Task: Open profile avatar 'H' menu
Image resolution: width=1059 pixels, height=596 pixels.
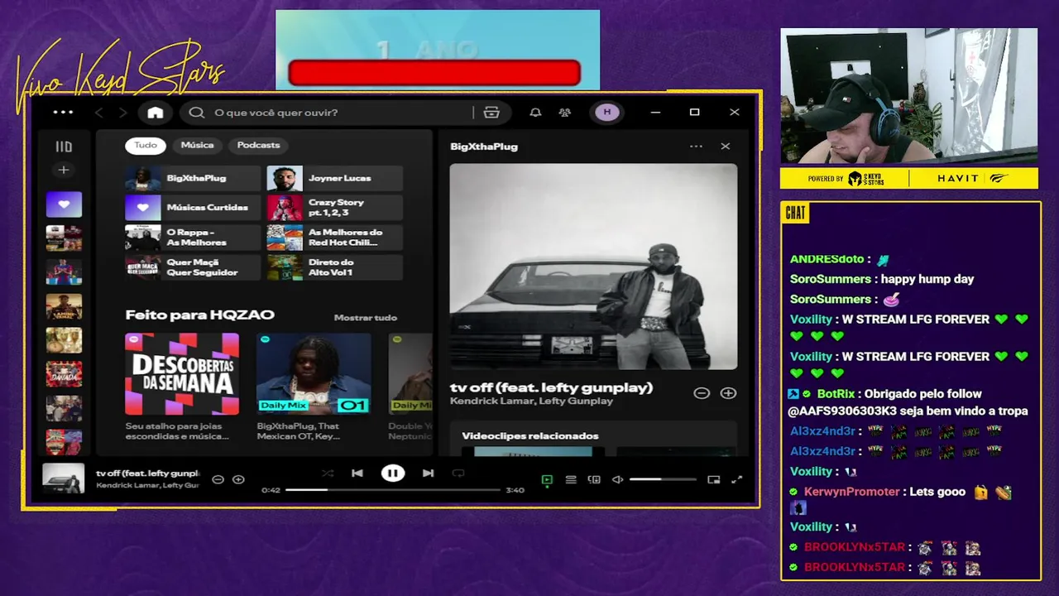Action: click(607, 113)
